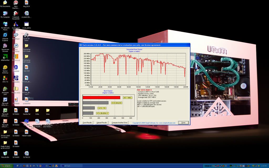Click the Save Results button
Screen dimensions: 269x168
(87, 123)
